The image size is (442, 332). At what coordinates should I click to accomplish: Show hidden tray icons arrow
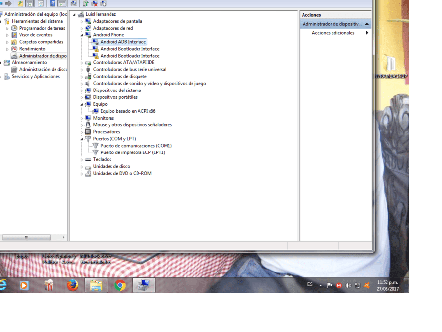point(321,285)
